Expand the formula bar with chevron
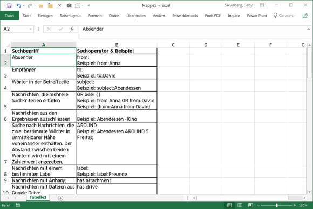 pyautogui.click(x=308, y=29)
